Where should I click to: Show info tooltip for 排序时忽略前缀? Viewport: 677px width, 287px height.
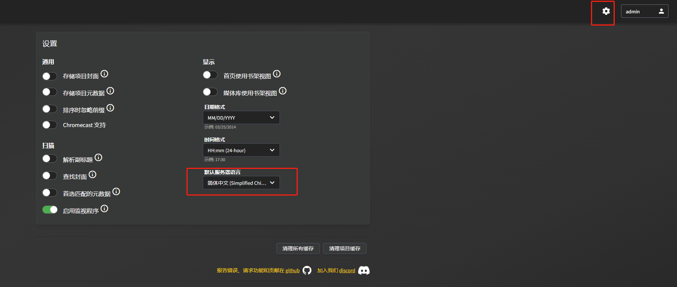[x=110, y=108]
